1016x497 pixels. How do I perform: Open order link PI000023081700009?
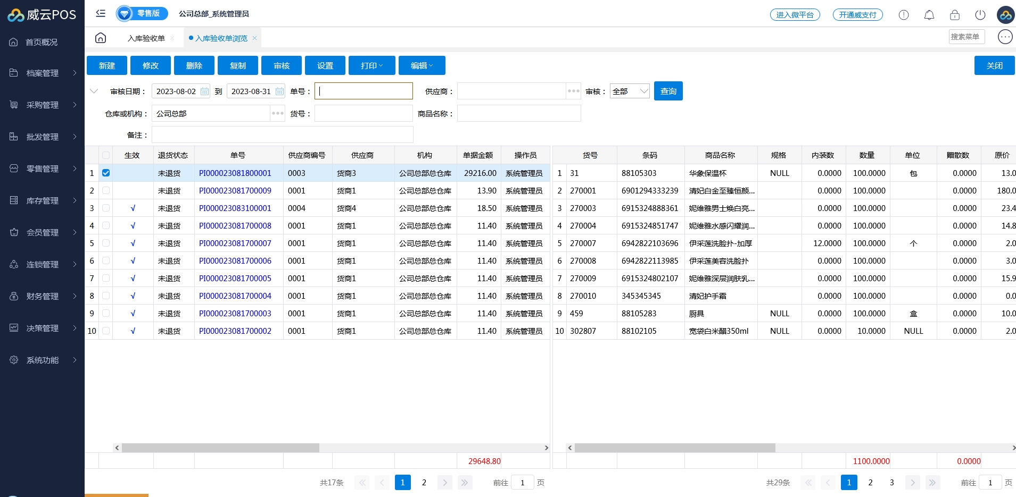click(235, 190)
